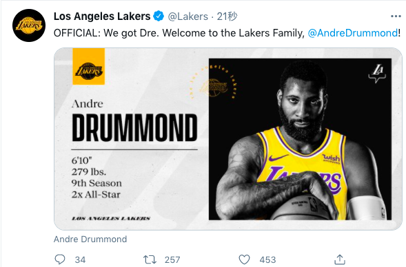Screen dimensions: 406x267
Task: Like the tweet with the heart icon
Action: point(244,259)
